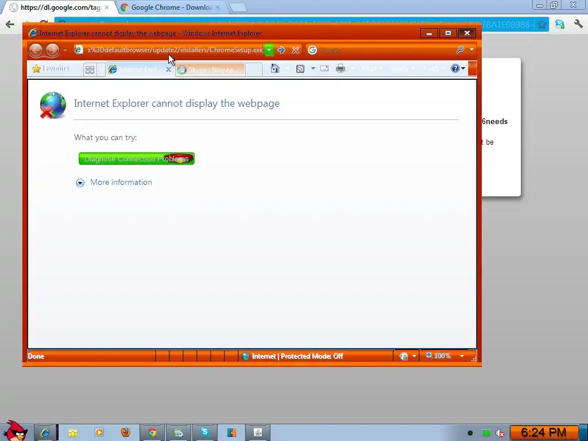Click the blue Go/Refresh arrow icon

pyautogui.click(x=281, y=50)
